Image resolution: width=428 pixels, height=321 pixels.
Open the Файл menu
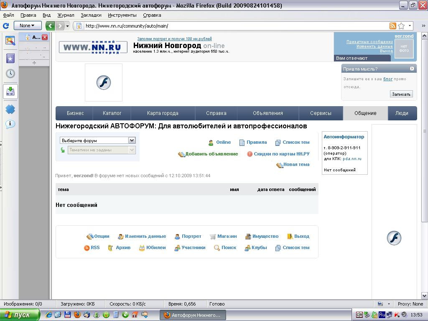8,15
